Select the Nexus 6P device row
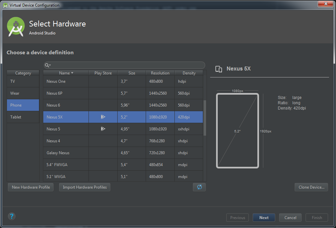The image size is (336, 228). pyautogui.click(x=123, y=93)
